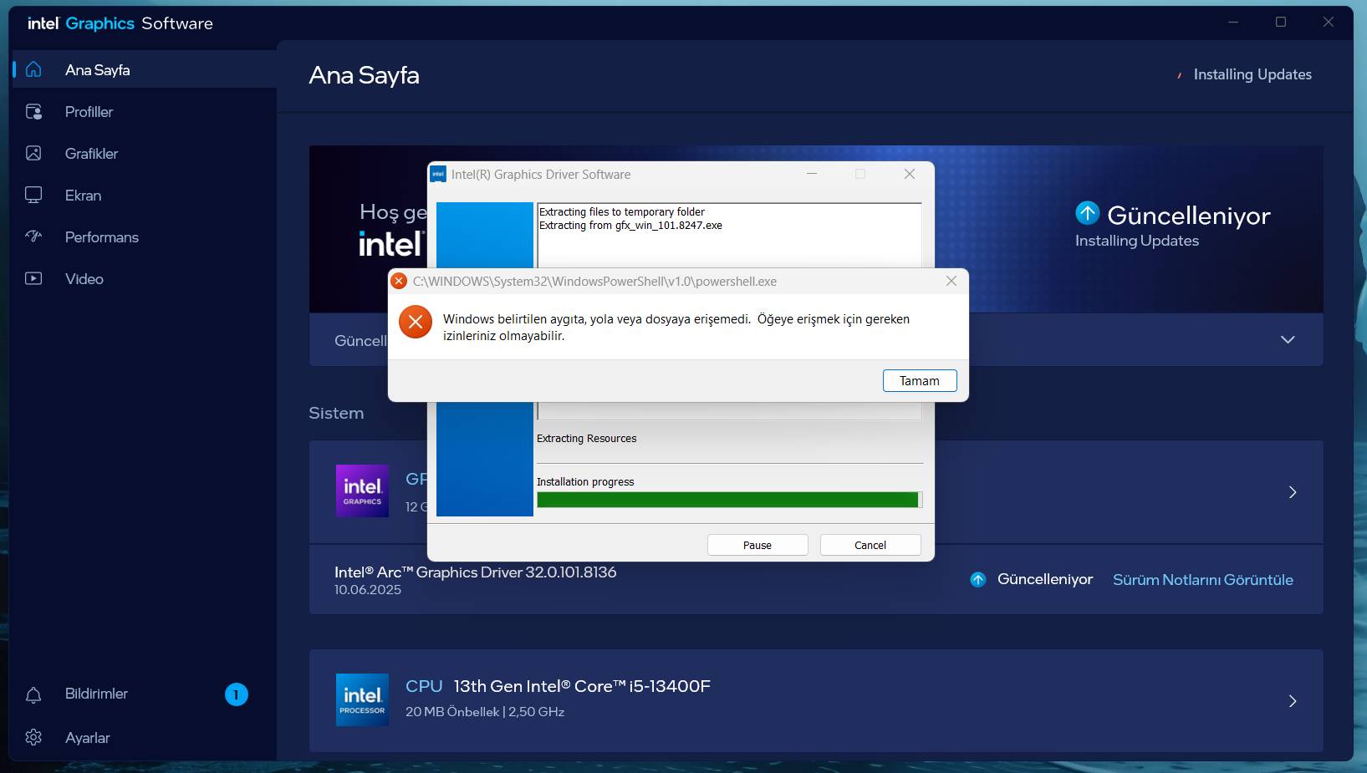Viewport: 1367px width, 773px height.
Task: Pause the driver installation
Action: coord(757,545)
